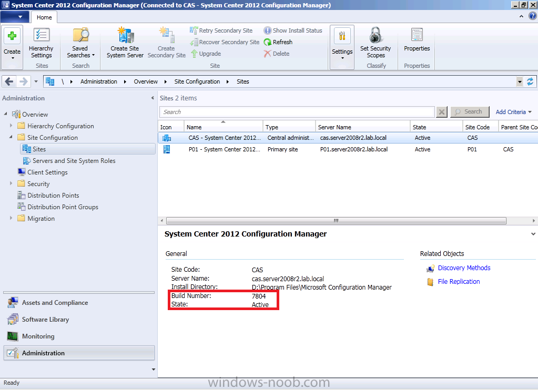The image size is (538, 390).
Task: Click the address bar refresh icon
Action: tap(530, 81)
